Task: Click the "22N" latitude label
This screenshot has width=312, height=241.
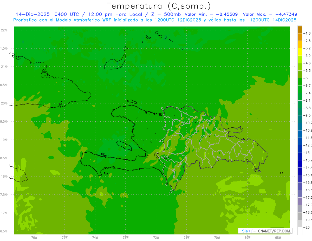Action: [x=4, y=30]
